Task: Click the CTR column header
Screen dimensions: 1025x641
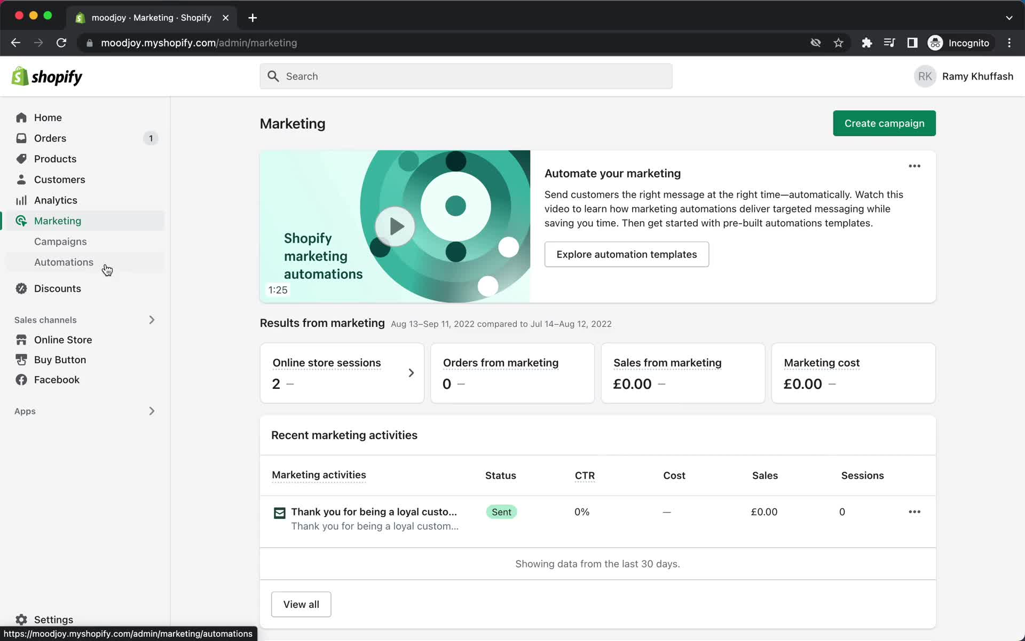Action: pos(585,475)
